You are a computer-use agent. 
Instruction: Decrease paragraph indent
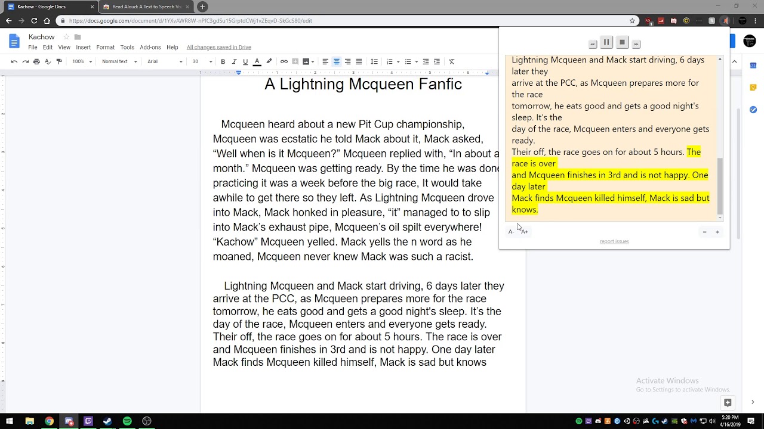coord(426,61)
